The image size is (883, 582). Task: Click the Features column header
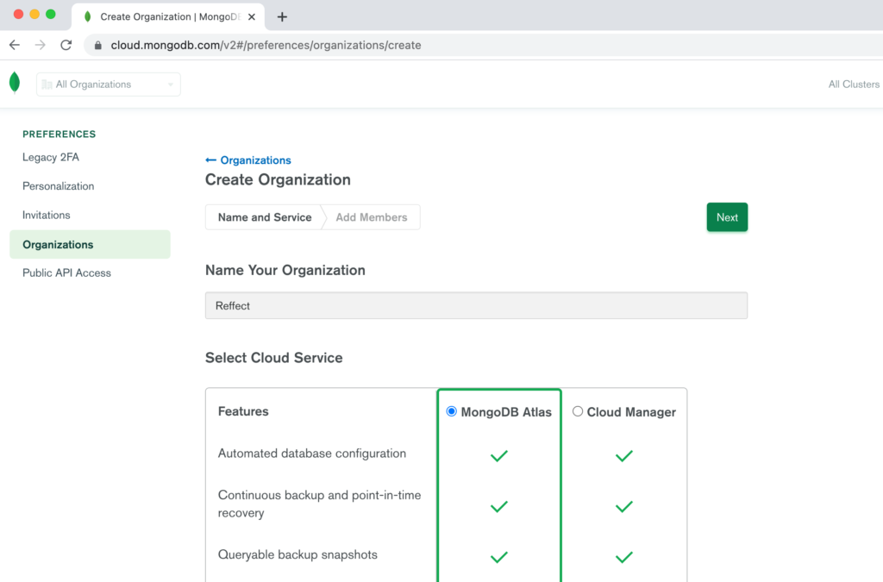243,411
